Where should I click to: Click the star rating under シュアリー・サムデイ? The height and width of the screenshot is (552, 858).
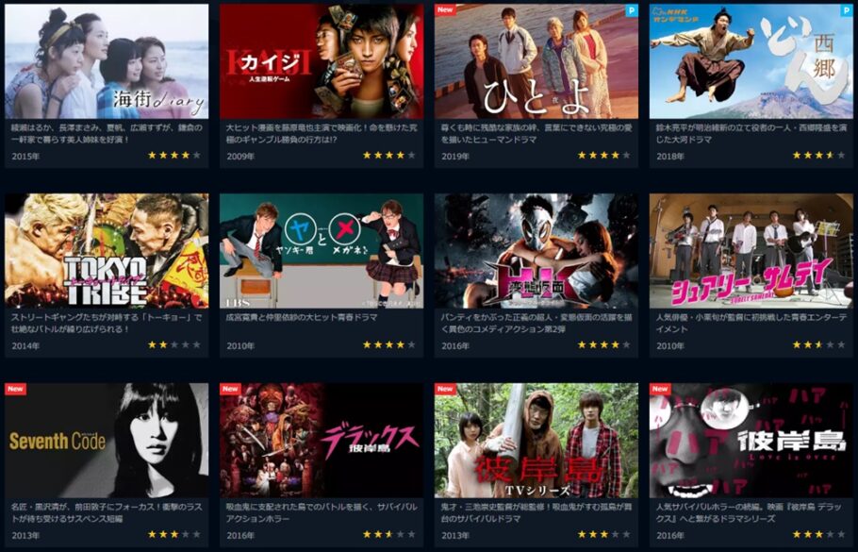[819, 345]
